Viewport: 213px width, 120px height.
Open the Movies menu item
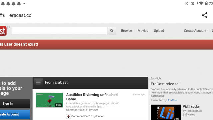point(143,31)
